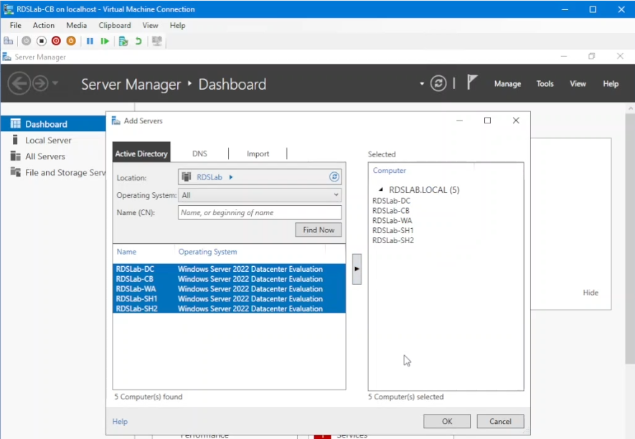
Task: Click the Find Now button
Action: [x=318, y=230]
